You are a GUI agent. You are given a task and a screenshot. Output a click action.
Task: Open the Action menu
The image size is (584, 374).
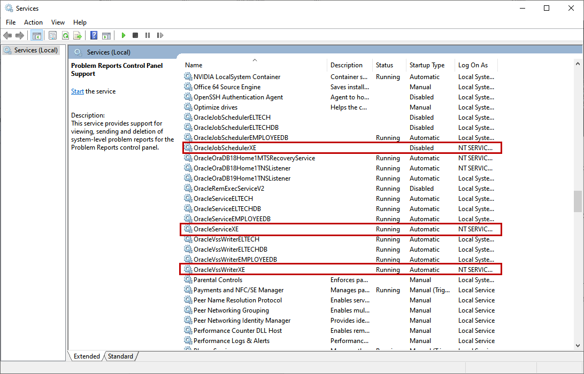click(x=33, y=22)
